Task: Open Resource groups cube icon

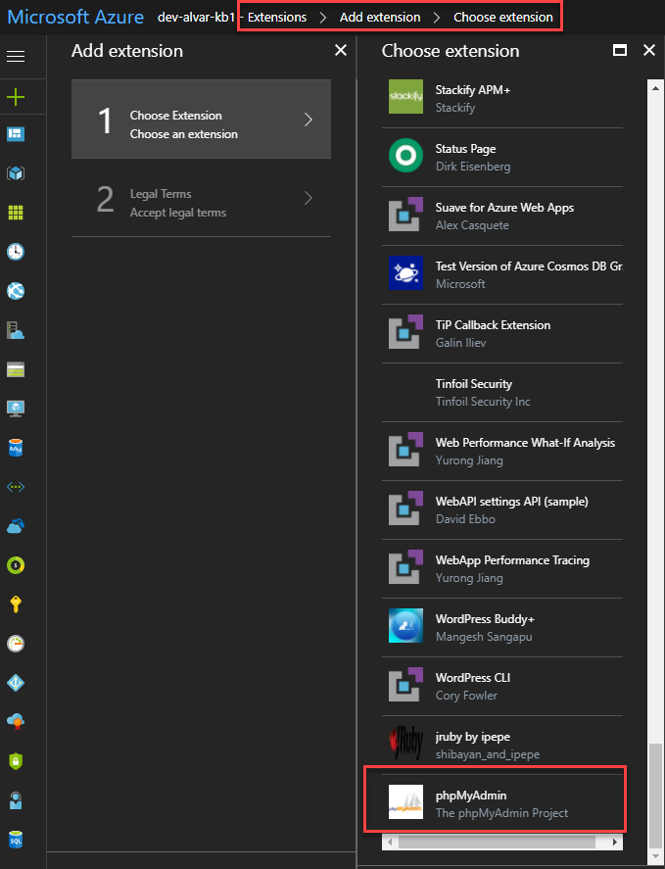Action: tap(16, 173)
